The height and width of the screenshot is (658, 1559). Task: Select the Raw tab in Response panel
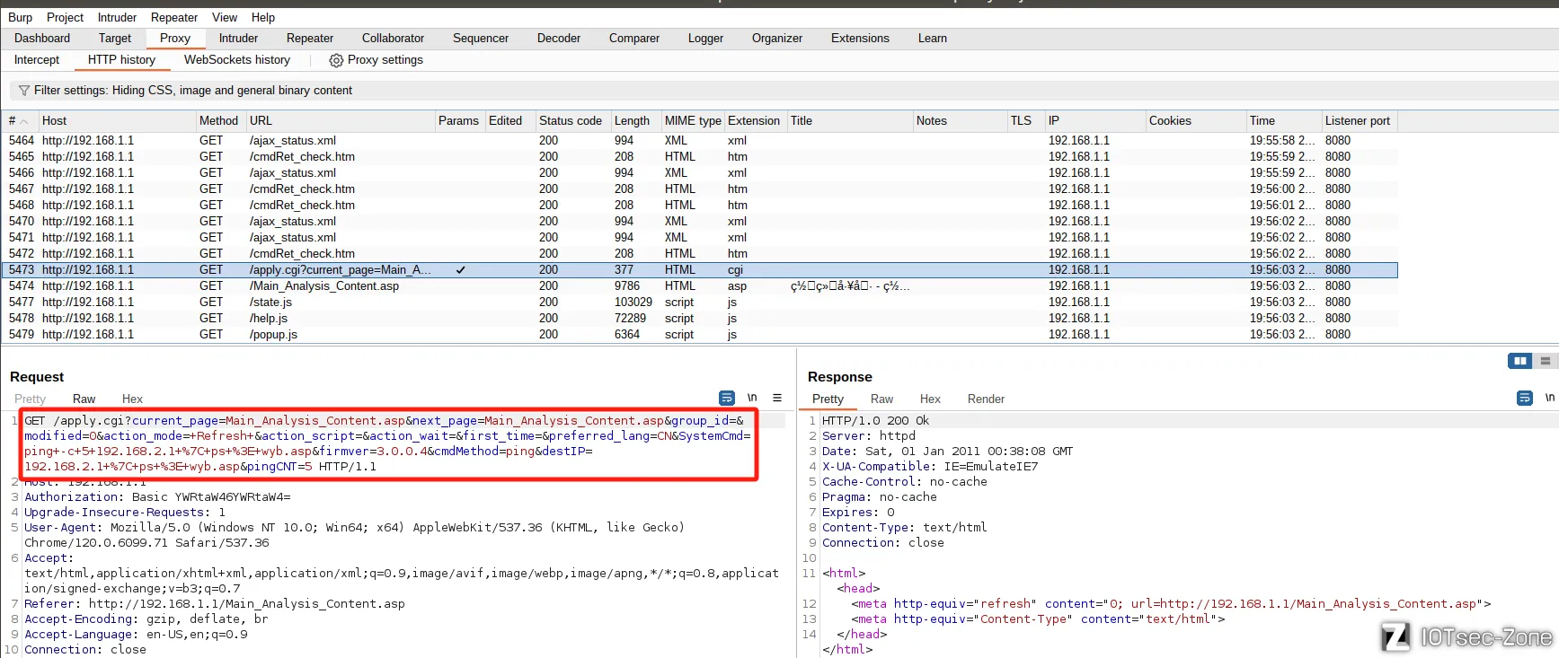[x=881, y=399]
